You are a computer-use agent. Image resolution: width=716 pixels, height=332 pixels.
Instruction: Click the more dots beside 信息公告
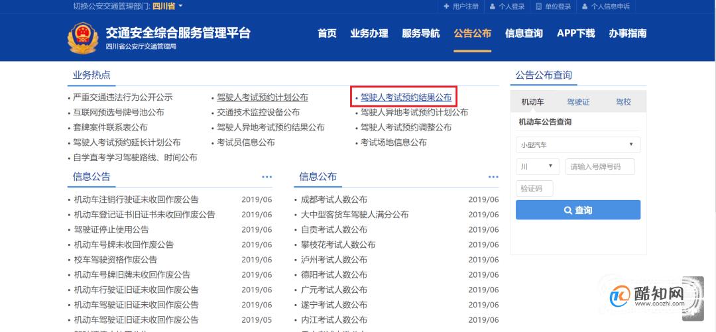coord(267,177)
